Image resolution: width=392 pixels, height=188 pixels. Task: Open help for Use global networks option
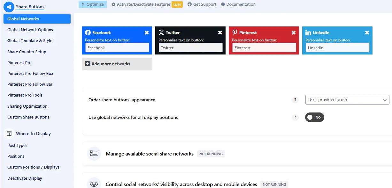coord(295,117)
